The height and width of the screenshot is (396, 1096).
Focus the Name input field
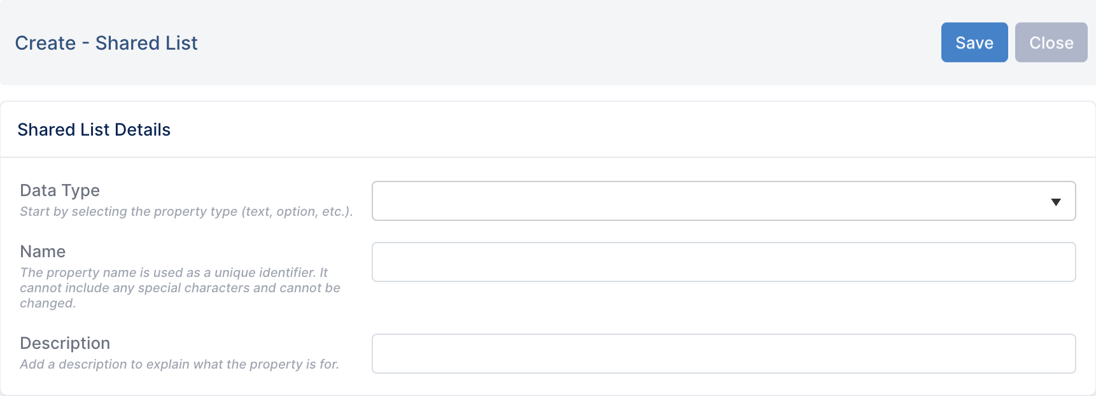coord(724,262)
